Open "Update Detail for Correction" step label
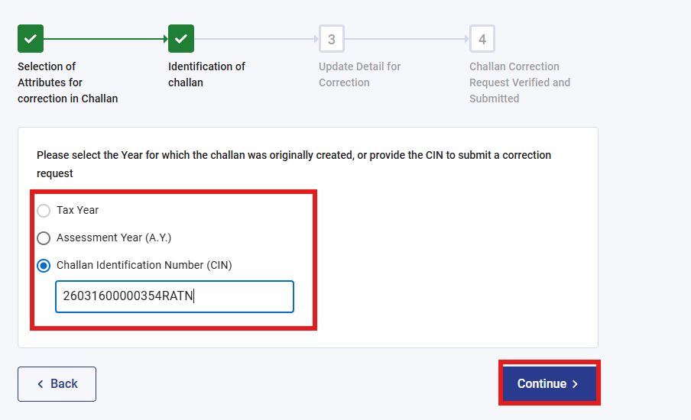Viewport: 691px width, 420px height. [359, 74]
